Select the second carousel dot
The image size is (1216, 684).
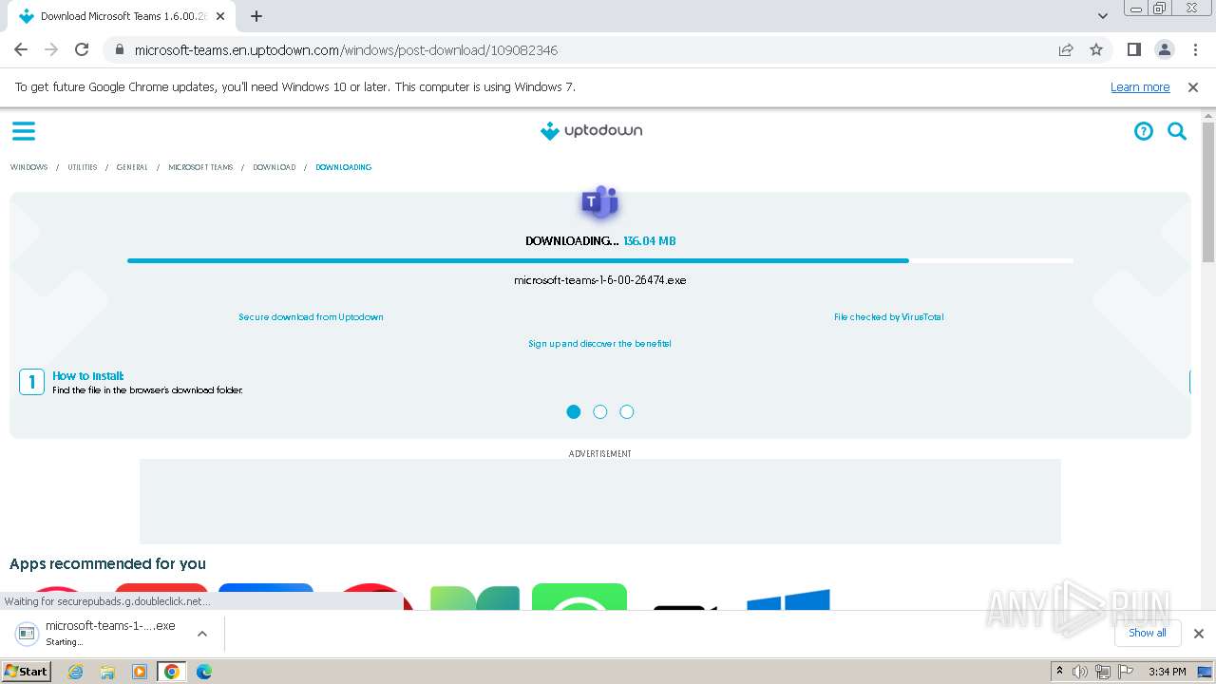coord(600,412)
